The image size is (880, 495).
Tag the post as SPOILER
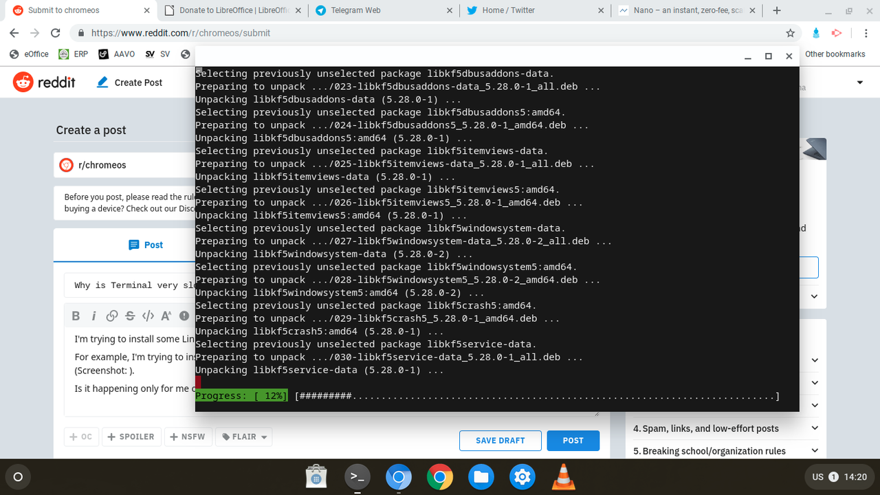pyautogui.click(x=131, y=437)
